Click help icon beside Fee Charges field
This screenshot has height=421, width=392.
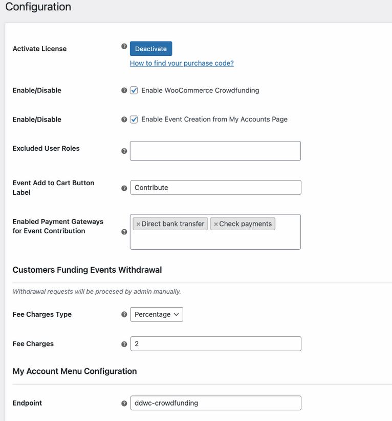point(124,344)
